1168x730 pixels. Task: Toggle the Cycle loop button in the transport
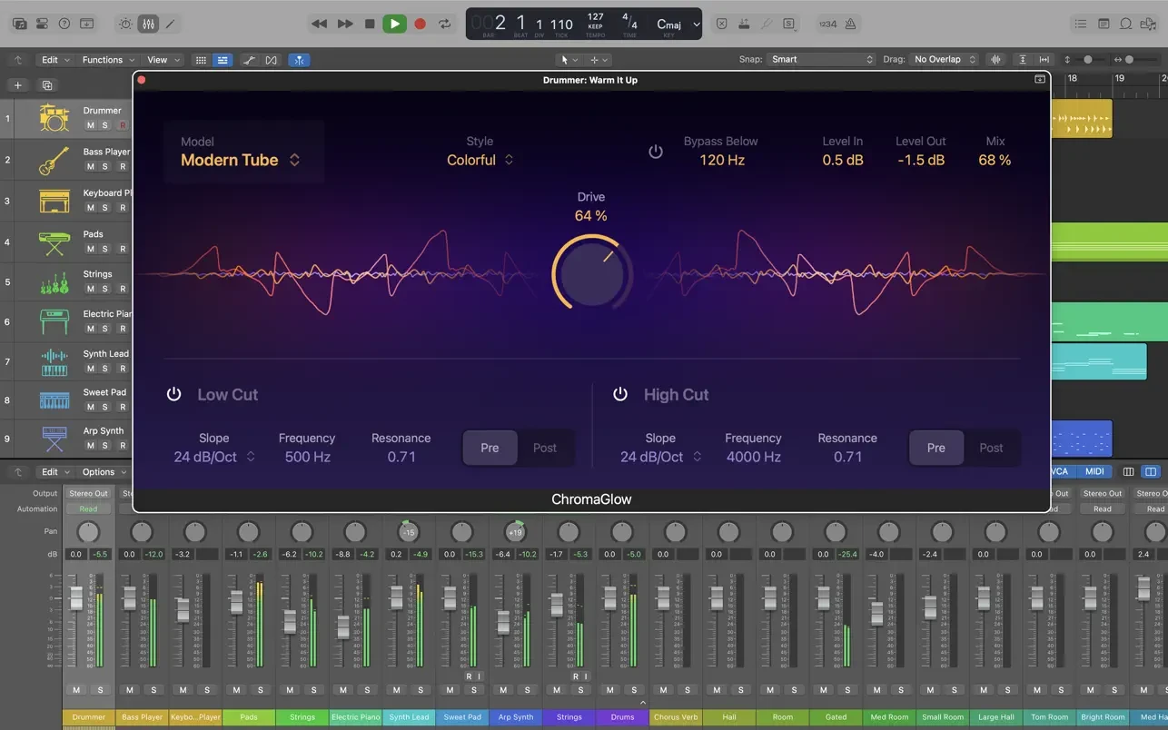445,25
